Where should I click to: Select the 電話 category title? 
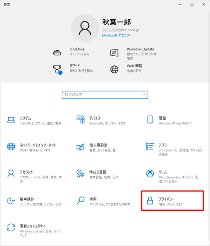pyautogui.click(x=162, y=118)
